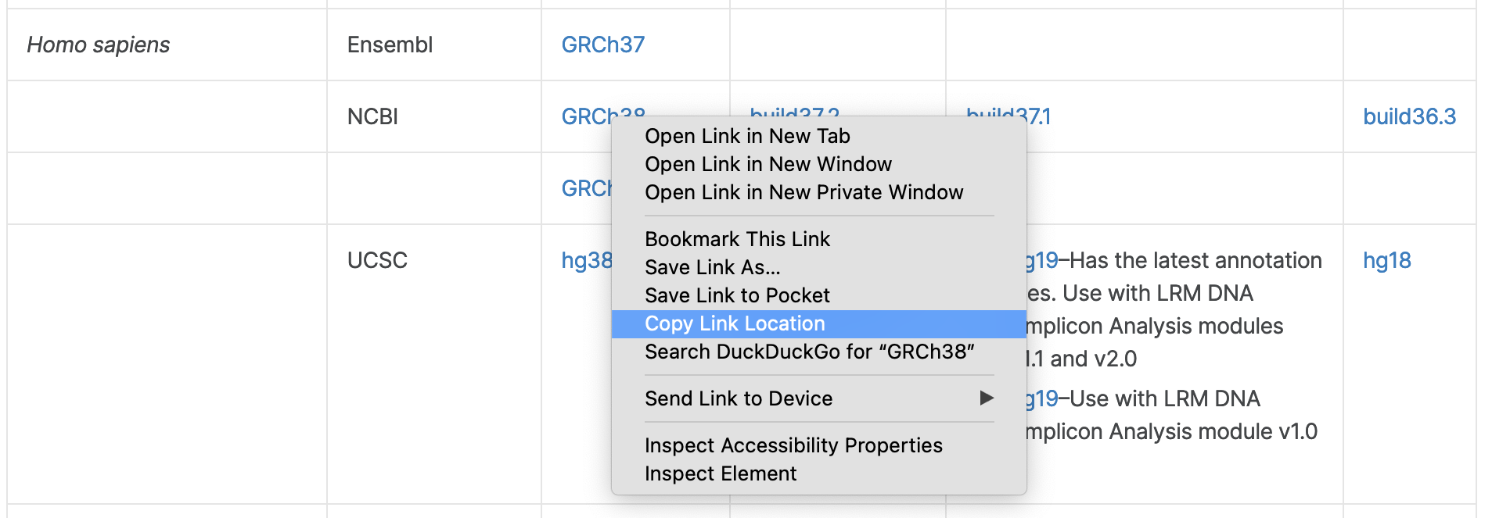Open the Ensembl GRCh37 link
The height and width of the screenshot is (518, 1492).
[x=603, y=45]
